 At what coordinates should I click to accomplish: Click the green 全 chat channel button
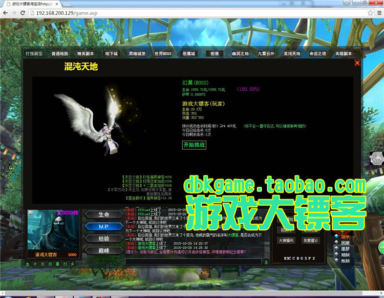[266, 262]
